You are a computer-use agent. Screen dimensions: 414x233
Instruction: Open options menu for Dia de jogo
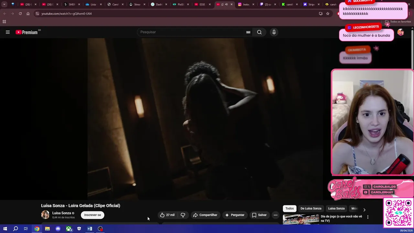[x=368, y=217]
